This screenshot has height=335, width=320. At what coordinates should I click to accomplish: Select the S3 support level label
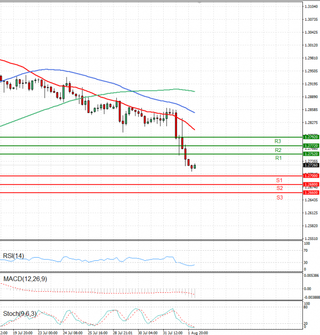(x=279, y=197)
